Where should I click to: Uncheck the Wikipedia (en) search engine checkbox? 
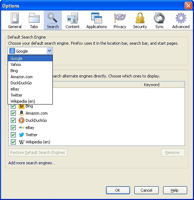pyautogui.click(x=13, y=142)
